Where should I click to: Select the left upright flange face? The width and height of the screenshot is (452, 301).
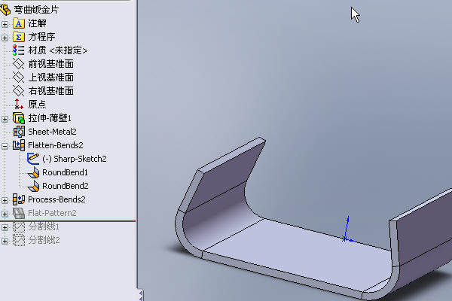pos(224,175)
